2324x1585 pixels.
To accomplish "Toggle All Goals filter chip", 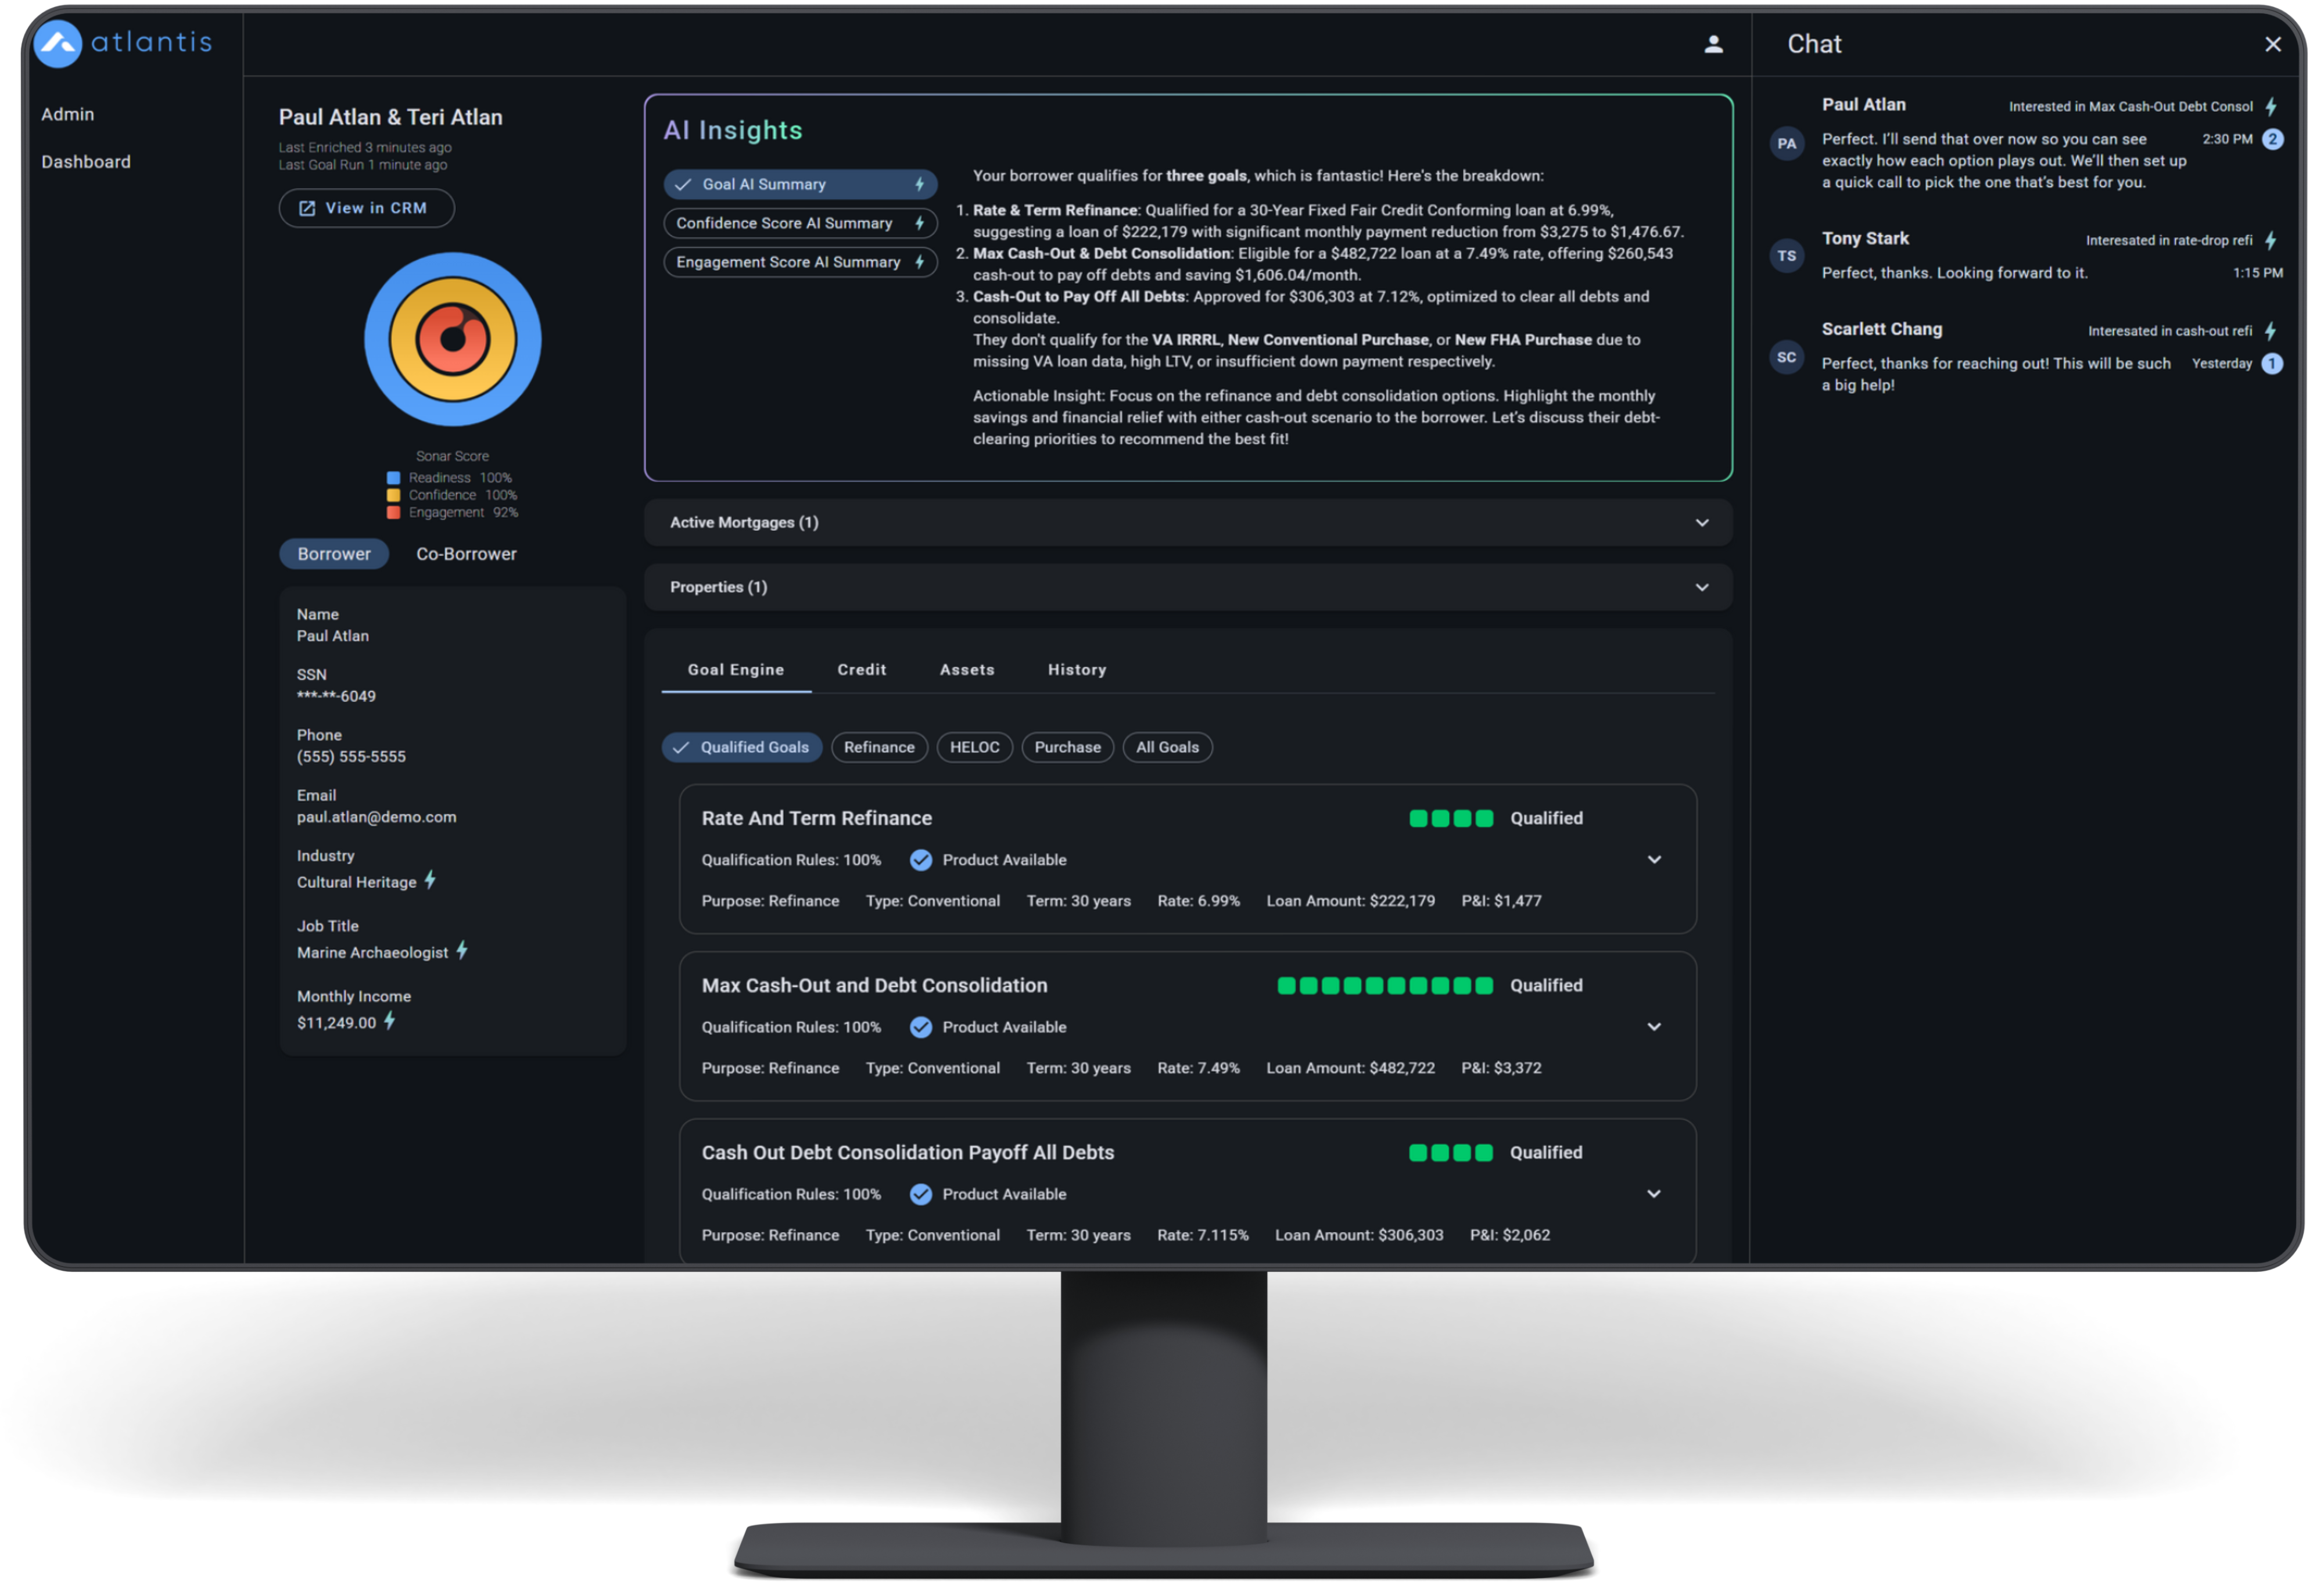I will click(x=1167, y=746).
